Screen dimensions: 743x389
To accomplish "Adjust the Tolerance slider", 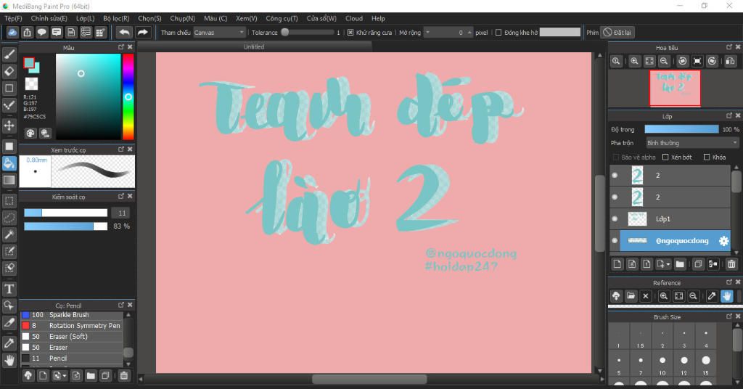I will [x=308, y=33].
